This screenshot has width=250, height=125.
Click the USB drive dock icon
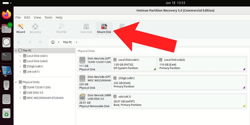pyautogui.click(x=6, y=85)
